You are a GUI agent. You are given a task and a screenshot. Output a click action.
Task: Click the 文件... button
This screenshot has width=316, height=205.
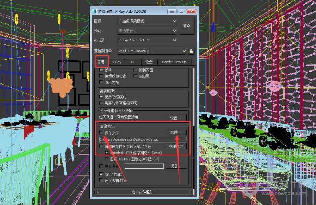tap(176, 132)
